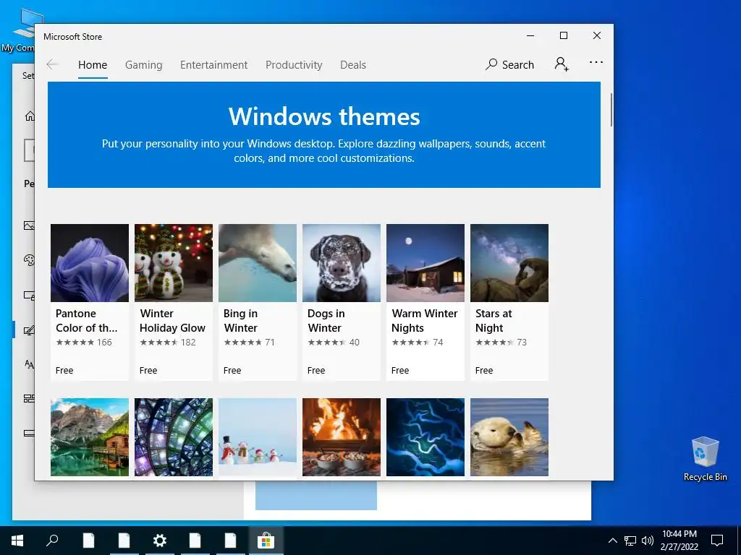Open the Entertainment tab
The height and width of the screenshot is (555, 741).
[x=213, y=64]
